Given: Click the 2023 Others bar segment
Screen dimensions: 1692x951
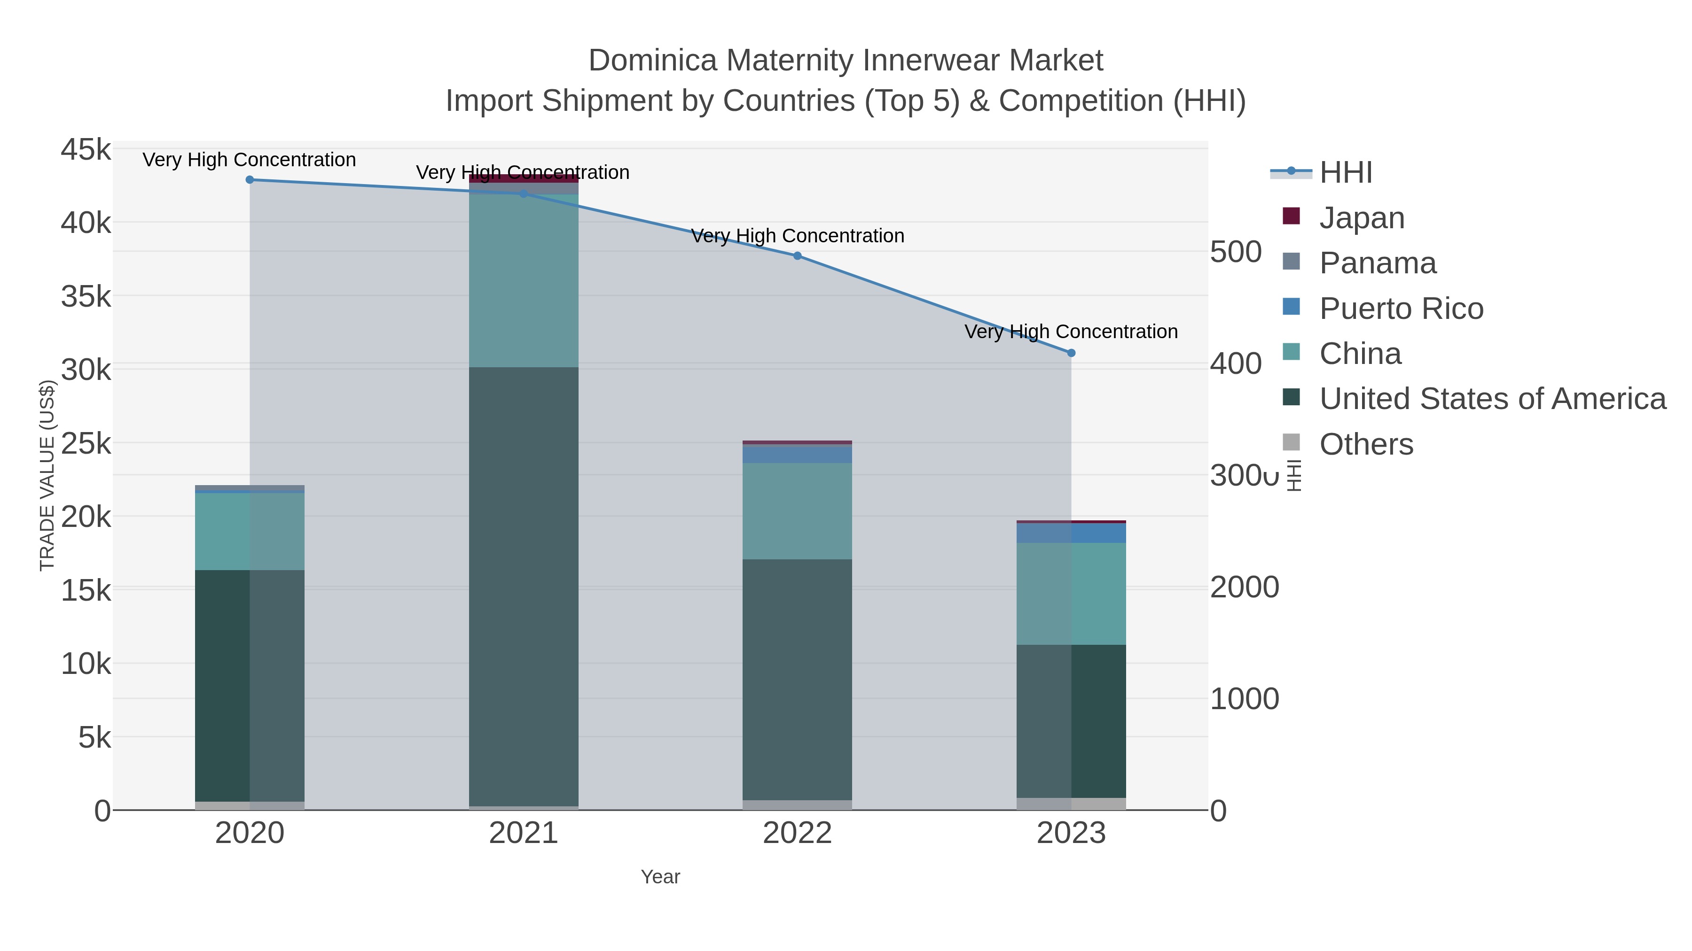Looking at the screenshot, I should click(1071, 804).
